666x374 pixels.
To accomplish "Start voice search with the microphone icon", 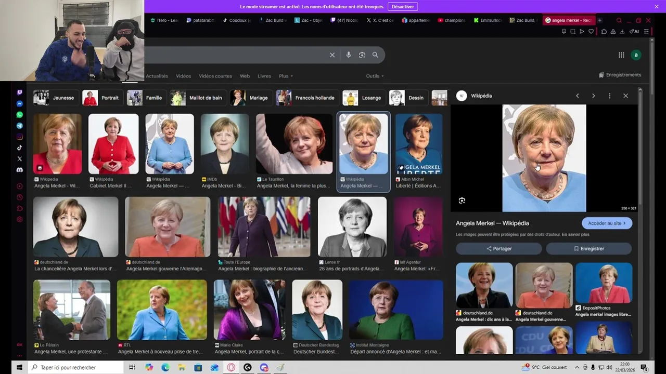I will (x=348, y=55).
